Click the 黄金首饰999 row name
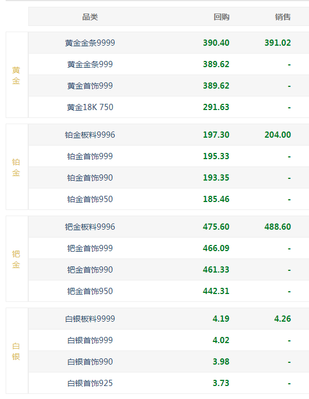This screenshot has width=309, height=399. 90,86
